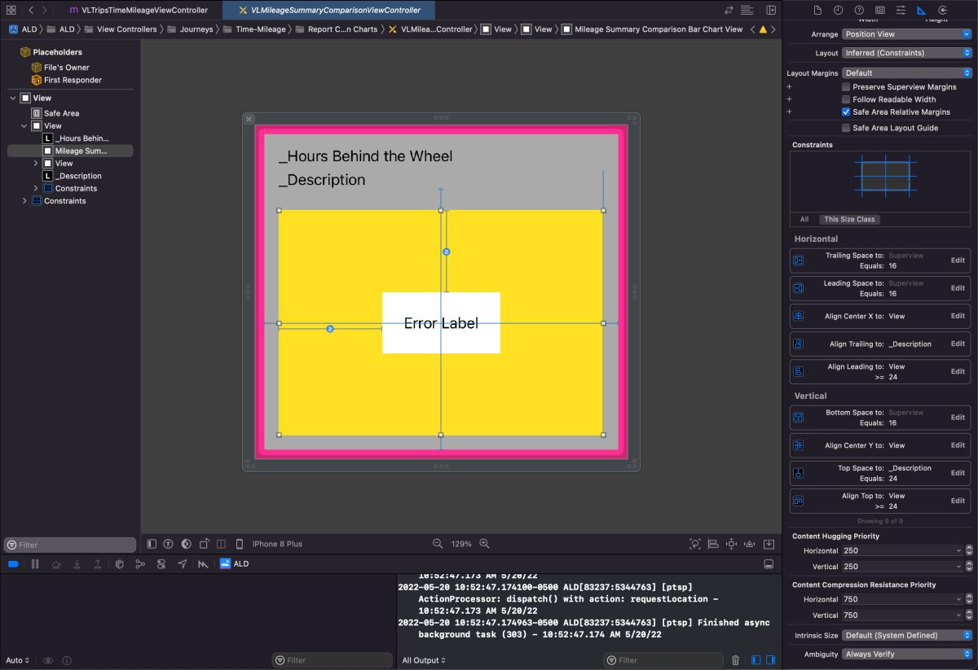Toggle the variables view pane button
The height and width of the screenshot is (670, 978).
pos(755,660)
